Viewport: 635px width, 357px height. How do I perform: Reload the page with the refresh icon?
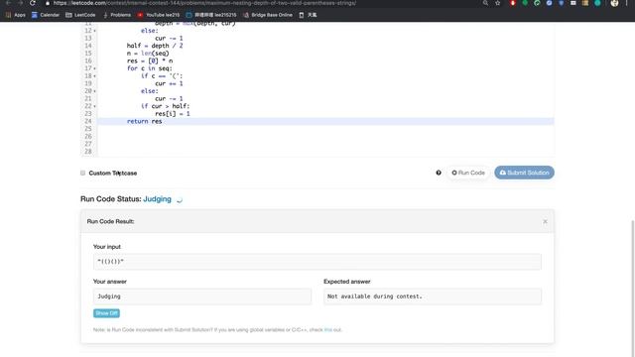click(33, 3)
